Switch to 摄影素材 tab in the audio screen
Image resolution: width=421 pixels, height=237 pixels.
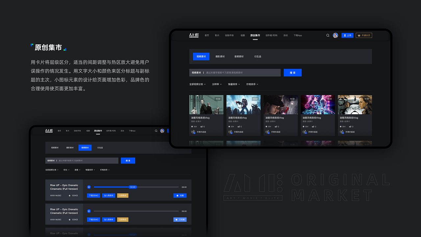point(70,148)
